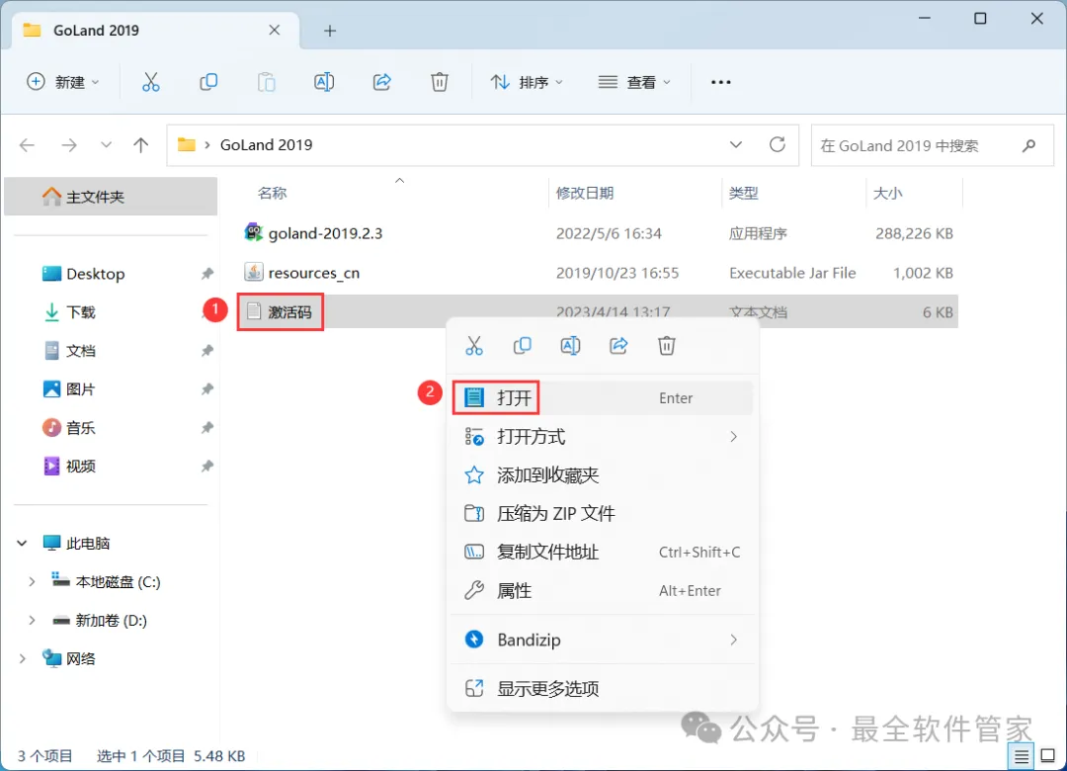Open the 查看 view dropdown

coord(634,82)
